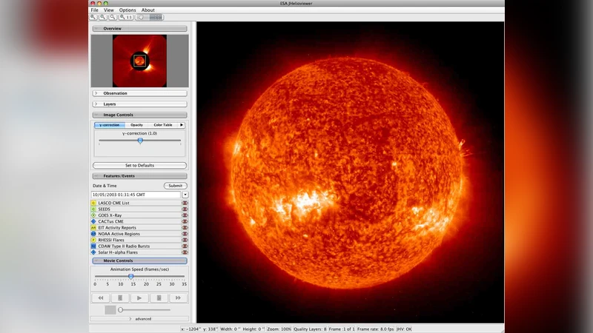Toggle visibility eye for LASCO CME List
The width and height of the screenshot is (593, 333).
[185, 203]
